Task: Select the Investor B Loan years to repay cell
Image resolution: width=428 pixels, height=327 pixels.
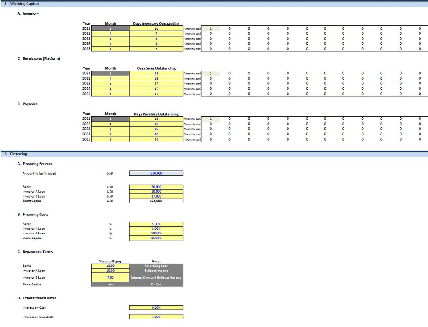Action: [x=110, y=277]
